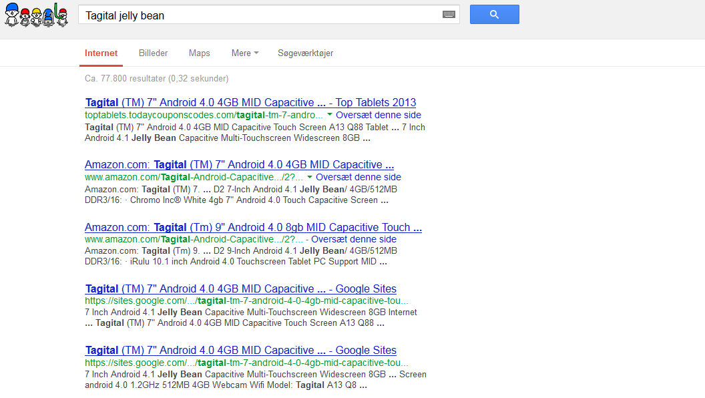Screen dimensions: 705x398
Task: Expand dropdown arrow beside first amazon.com URL
Action: coord(310,177)
